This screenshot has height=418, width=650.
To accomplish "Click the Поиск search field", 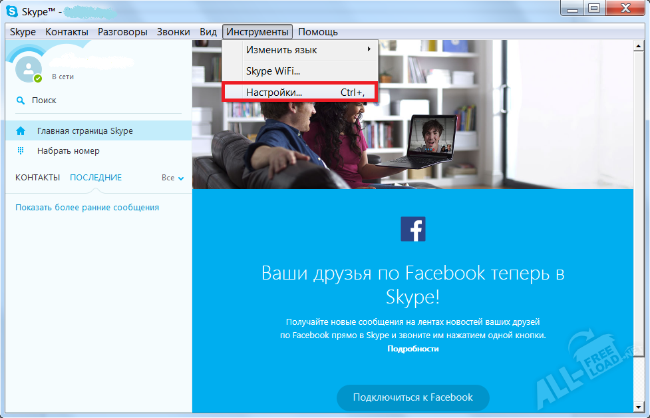I will 44,101.
